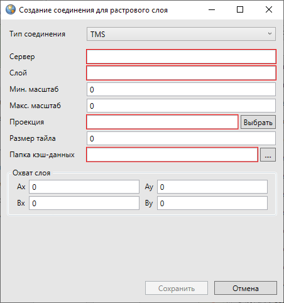Image resolution: width=284 pixels, height=303 pixels.
Task: Click the Сервер label
Action: coord(22,57)
